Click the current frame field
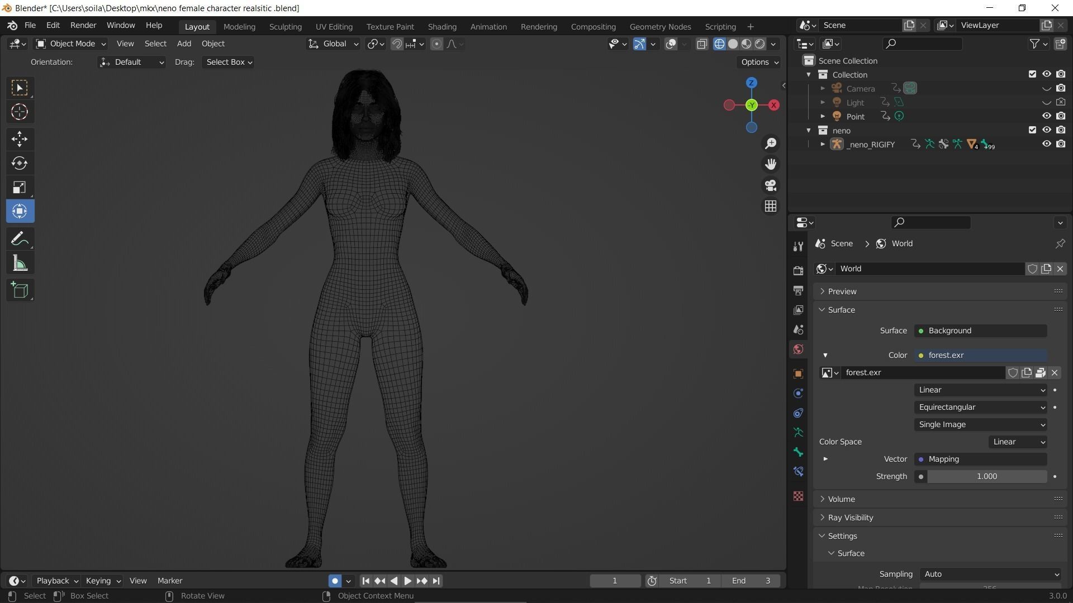This screenshot has width=1073, height=603. click(615, 581)
